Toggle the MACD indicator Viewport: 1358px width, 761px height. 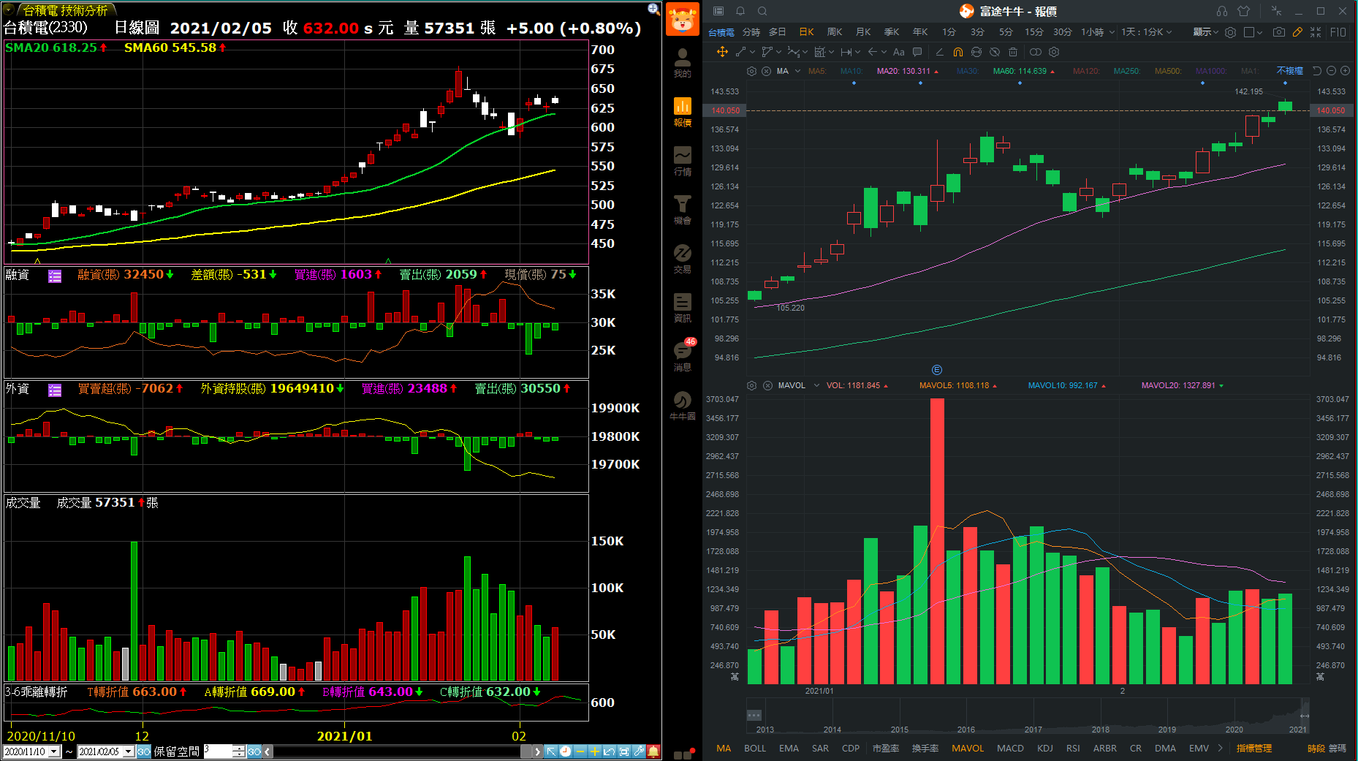[1010, 748]
